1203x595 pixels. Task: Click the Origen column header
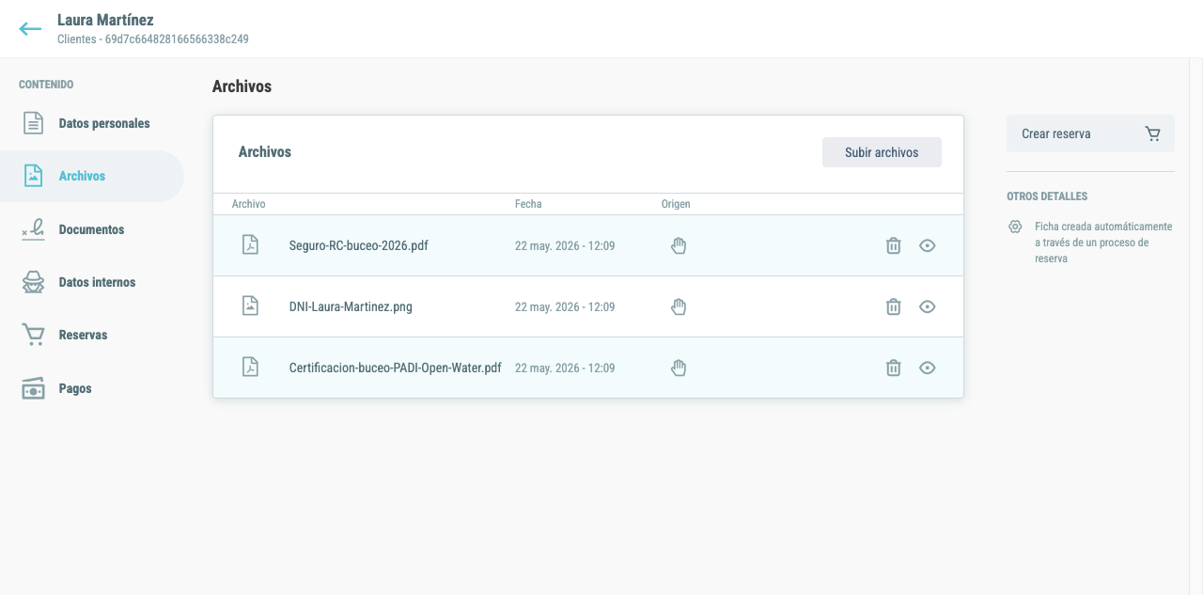[x=676, y=204]
